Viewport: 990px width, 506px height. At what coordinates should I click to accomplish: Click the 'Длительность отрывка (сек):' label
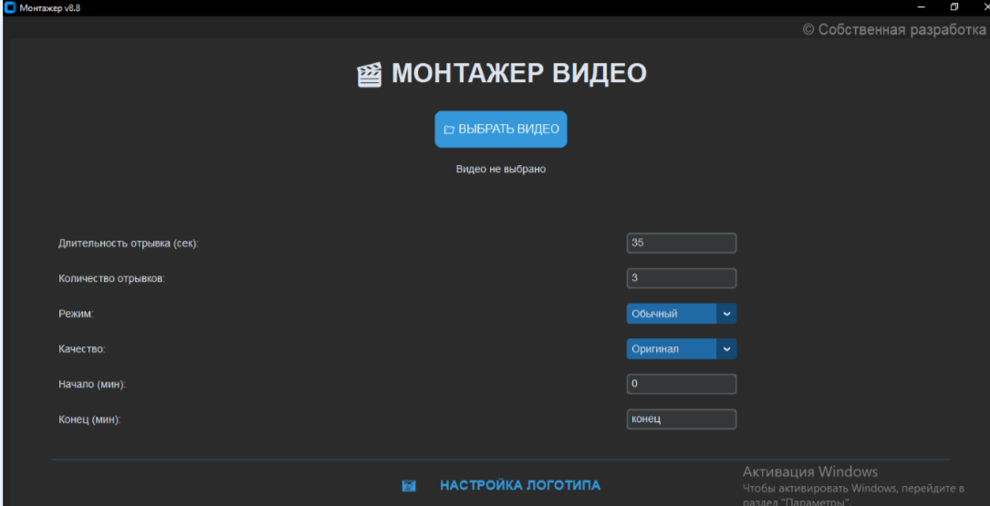pos(128,243)
